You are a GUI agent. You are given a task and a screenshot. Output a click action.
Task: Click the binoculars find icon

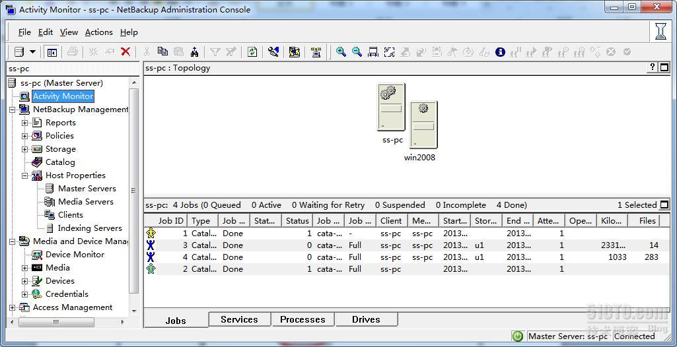tap(195, 52)
